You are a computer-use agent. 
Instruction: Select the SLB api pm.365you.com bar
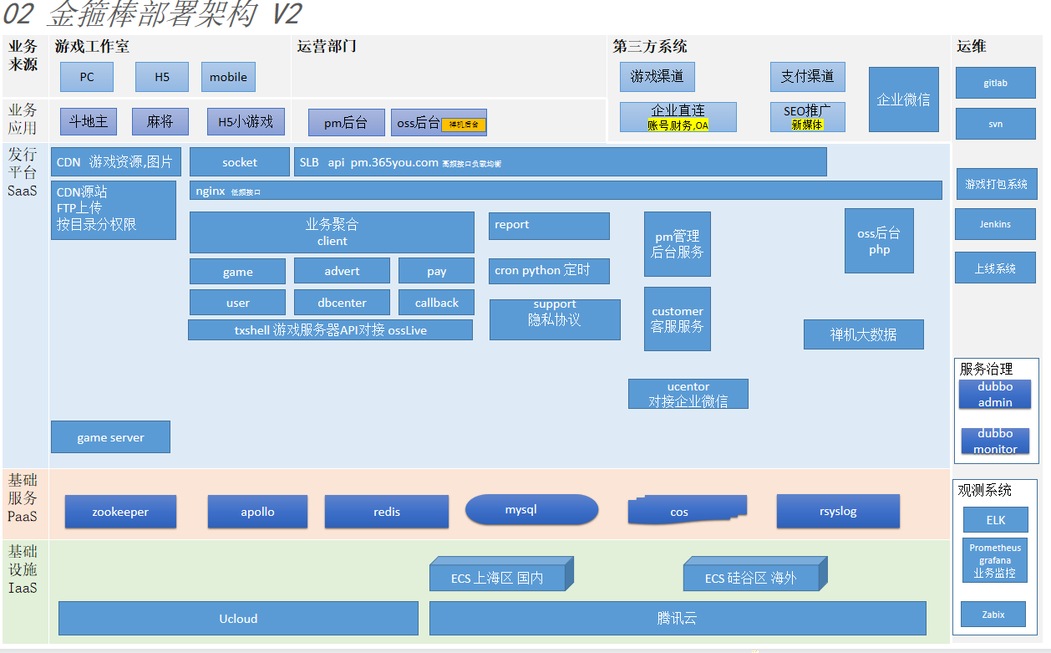click(561, 162)
